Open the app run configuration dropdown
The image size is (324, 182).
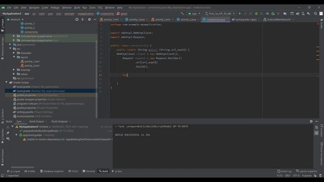coord(194,14)
